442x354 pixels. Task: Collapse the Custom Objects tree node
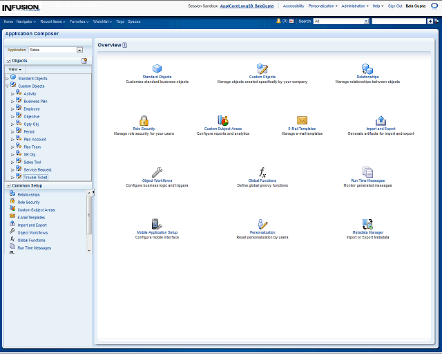7,86
